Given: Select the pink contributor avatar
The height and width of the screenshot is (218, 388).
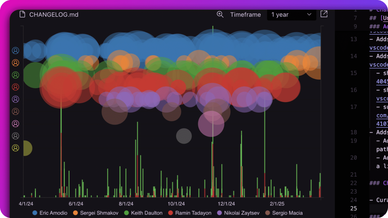Looking at the screenshot, I should (15, 123).
